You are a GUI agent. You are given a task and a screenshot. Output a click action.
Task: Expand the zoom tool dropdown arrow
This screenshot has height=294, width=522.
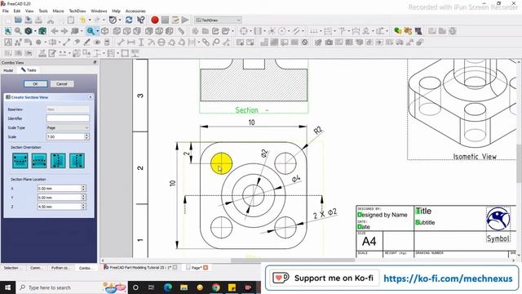click(98, 31)
